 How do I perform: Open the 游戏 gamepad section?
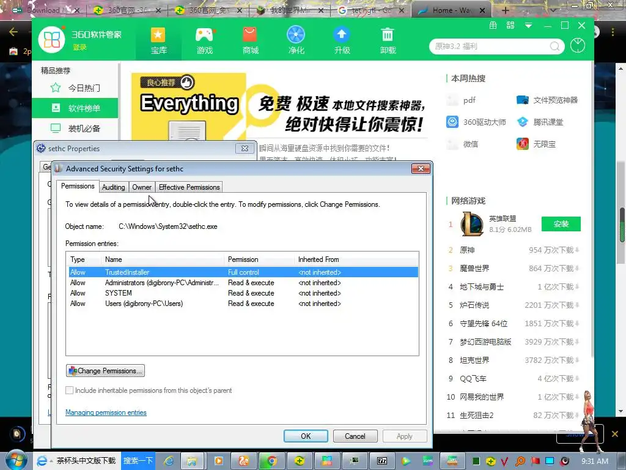click(x=204, y=41)
